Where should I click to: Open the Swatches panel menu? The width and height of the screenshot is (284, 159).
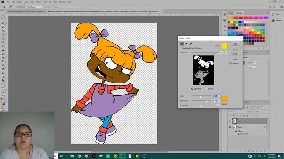[x=268, y=13]
